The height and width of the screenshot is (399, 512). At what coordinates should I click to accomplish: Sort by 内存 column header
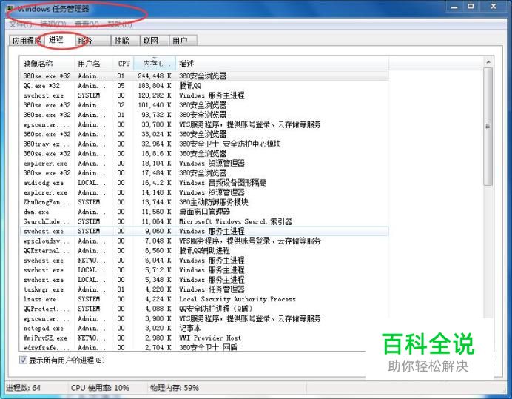(155, 64)
